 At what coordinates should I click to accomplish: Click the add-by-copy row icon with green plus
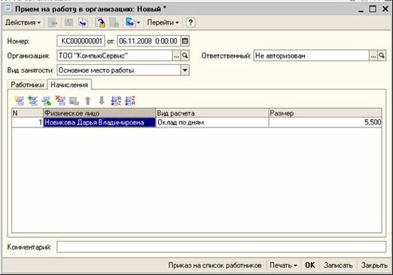(32, 101)
